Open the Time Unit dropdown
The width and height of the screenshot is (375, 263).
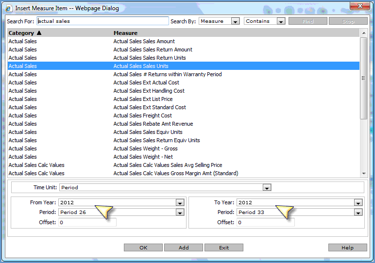click(266, 187)
